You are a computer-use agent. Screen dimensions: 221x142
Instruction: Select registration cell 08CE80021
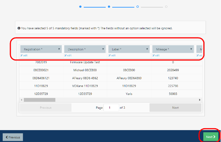(41, 70)
